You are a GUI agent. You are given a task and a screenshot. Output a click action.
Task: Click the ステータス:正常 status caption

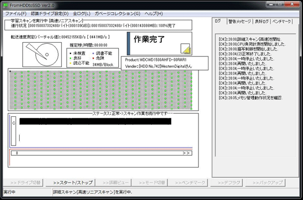point(132,113)
